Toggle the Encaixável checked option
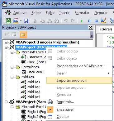 [65, 110]
